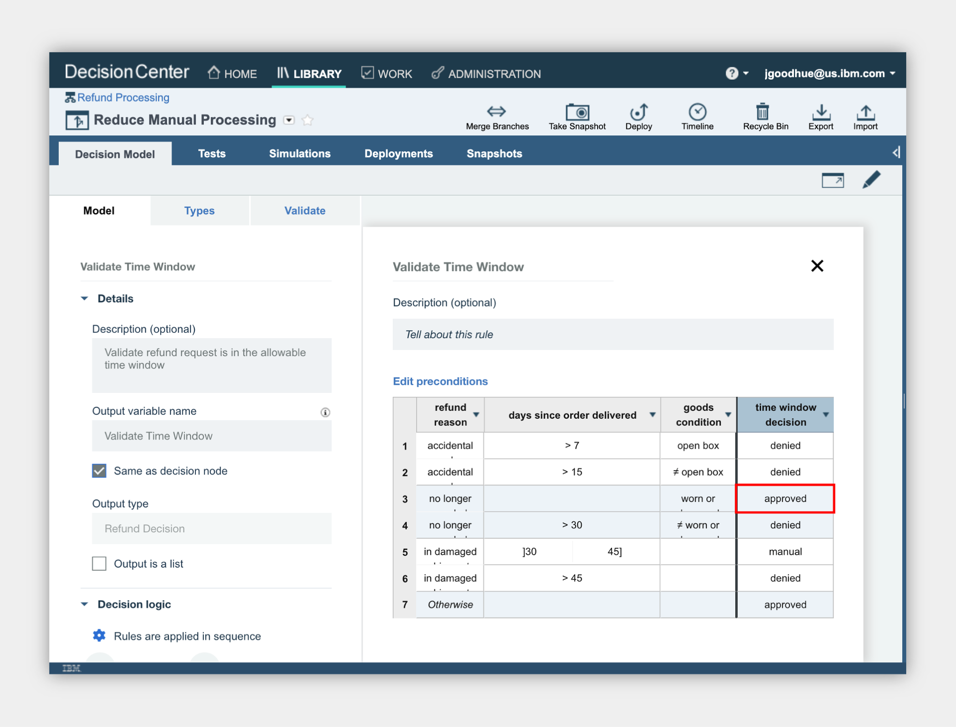The height and width of the screenshot is (727, 956).
Task: Switch to the Simulations tab
Action: (300, 153)
